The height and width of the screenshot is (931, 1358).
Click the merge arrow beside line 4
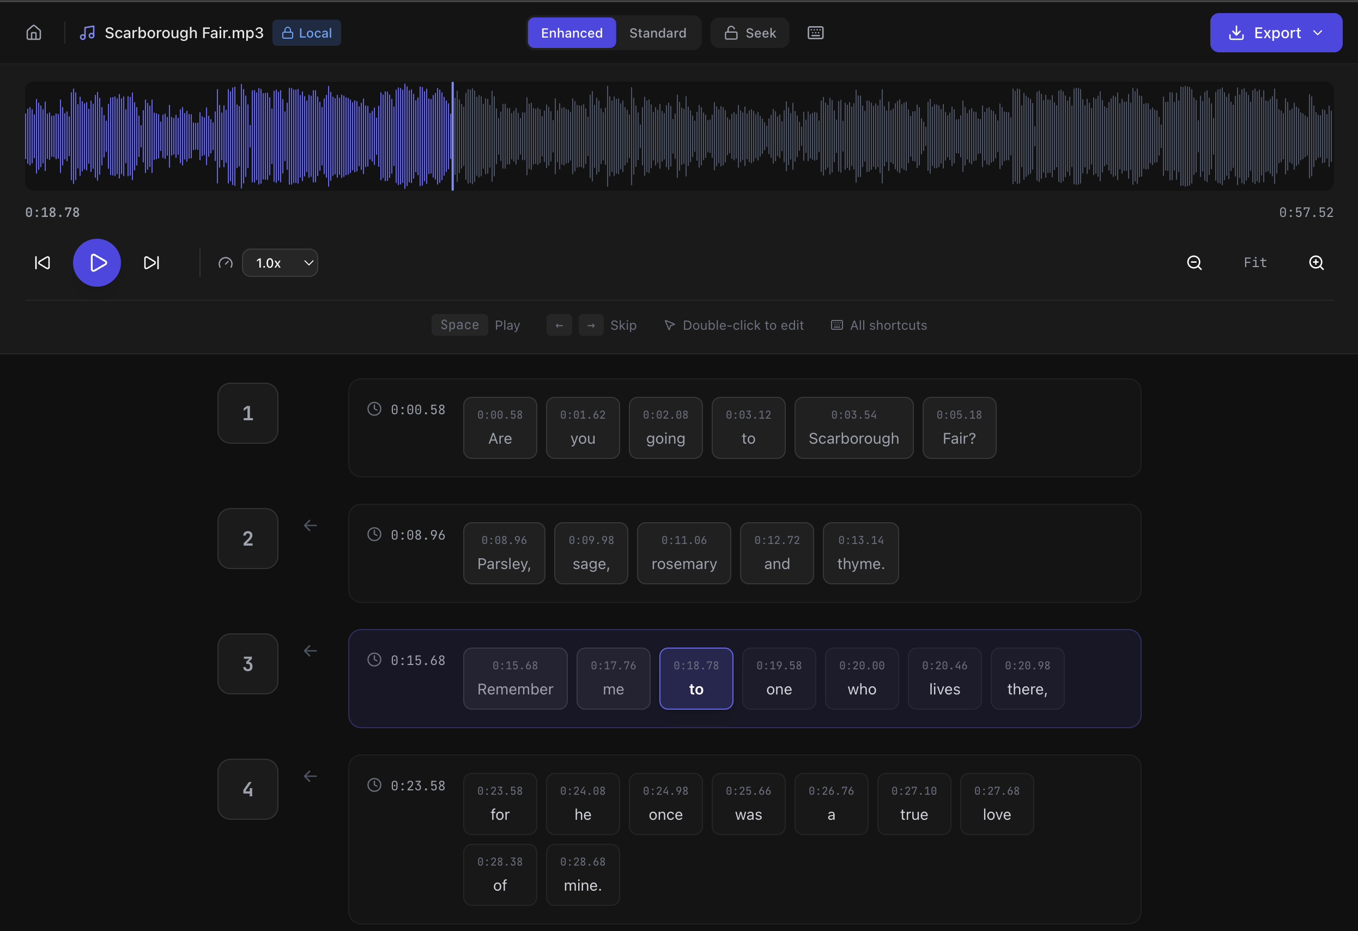click(x=310, y=776)
